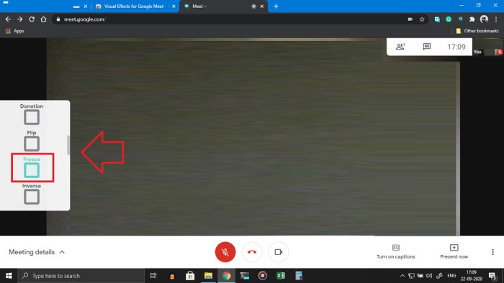The image size is (504, 283).
Task: Open the three-dot more options menu
Action: pyautogui.click(x=492, y=252)
